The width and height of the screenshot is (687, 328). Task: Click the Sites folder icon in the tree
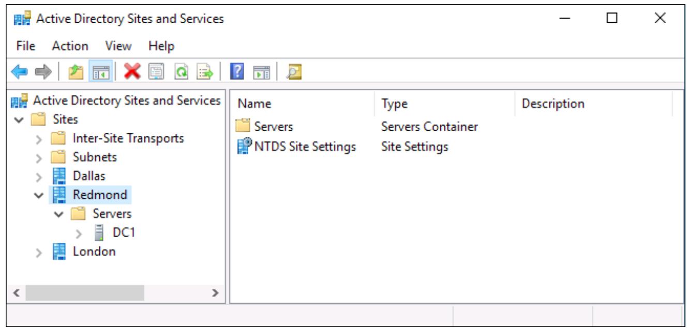(x=38, y=119)
